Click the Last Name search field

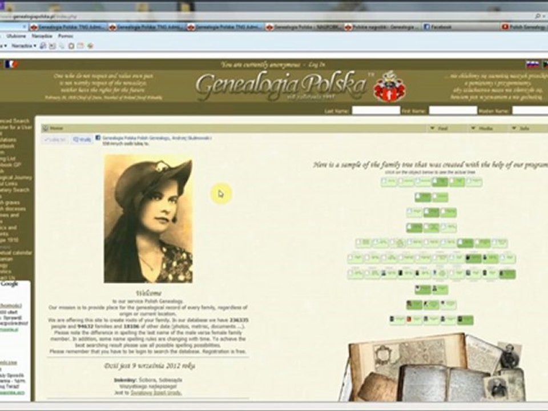pos(376,111)
